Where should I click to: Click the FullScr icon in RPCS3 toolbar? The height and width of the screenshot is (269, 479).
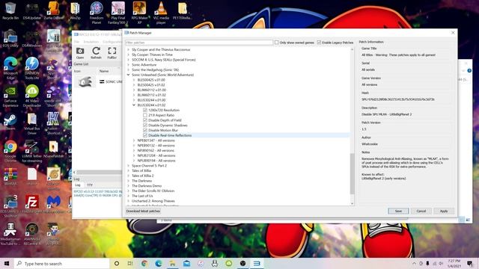112,53
